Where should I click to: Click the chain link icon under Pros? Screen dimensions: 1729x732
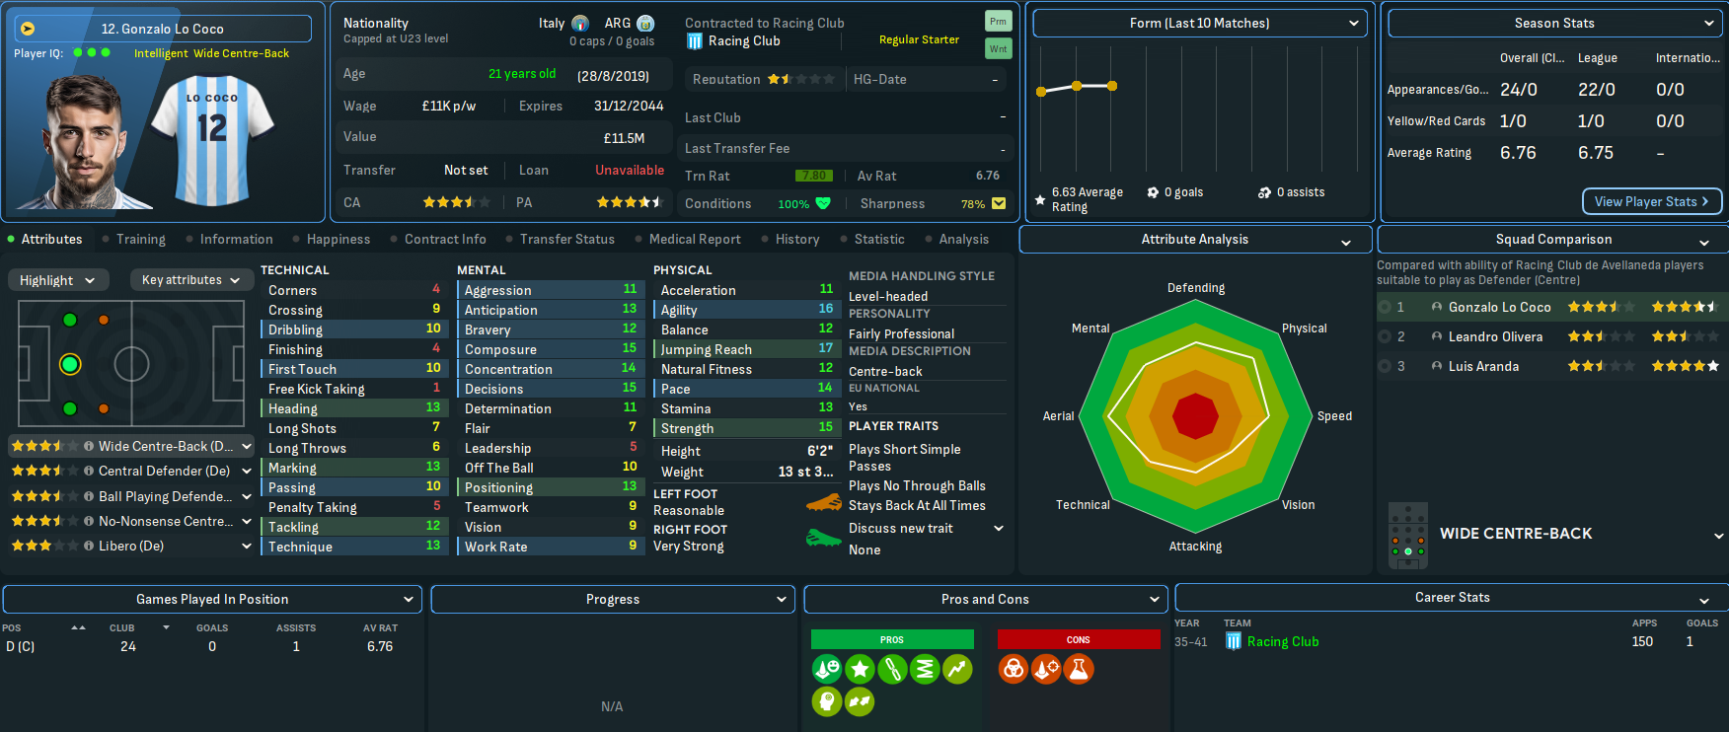(892, 669)
